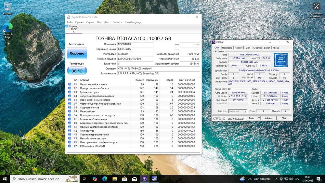325x183 pixels.
Task: Open the Диск menu
Action: click(x=107, y=22)
